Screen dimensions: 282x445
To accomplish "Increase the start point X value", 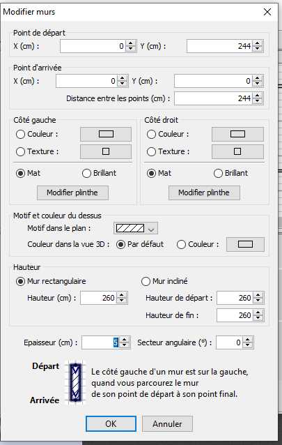I will click(x=131, y=43).
